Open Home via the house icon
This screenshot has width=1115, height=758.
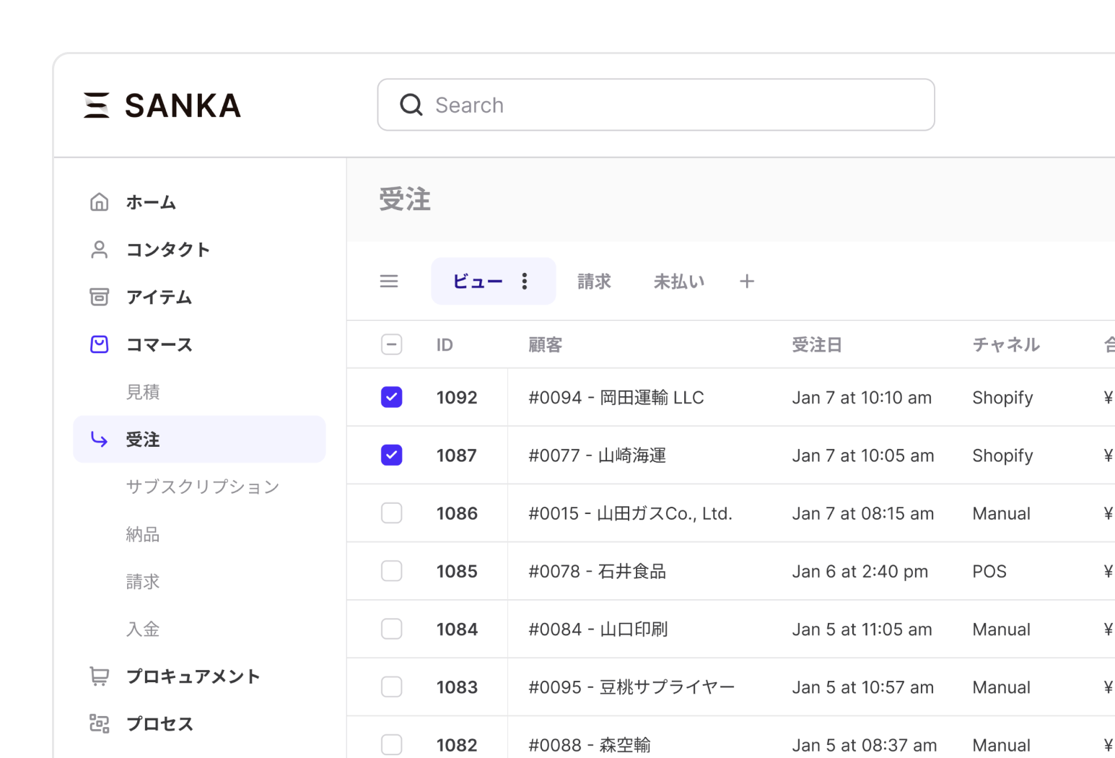click(99, 202)
